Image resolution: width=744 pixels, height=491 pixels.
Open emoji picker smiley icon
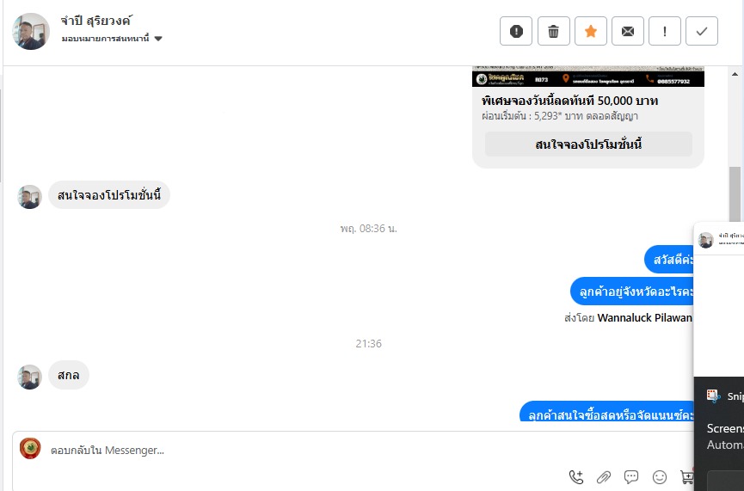point(660,476)
